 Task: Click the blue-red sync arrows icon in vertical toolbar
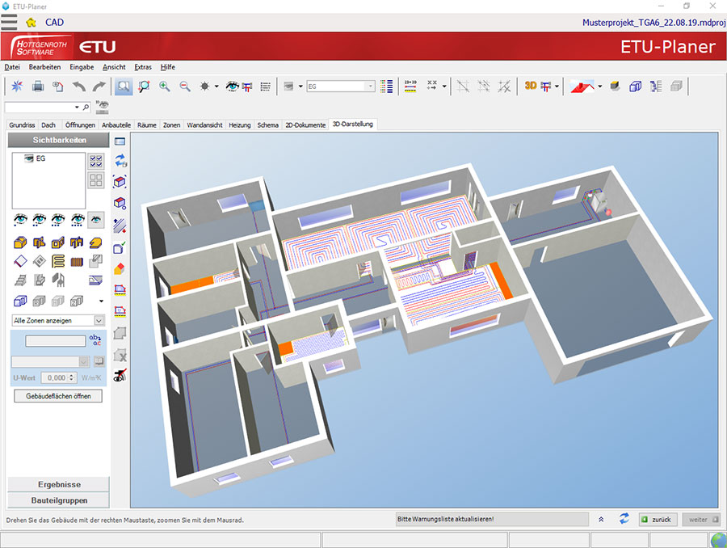[x=120, y=161]
